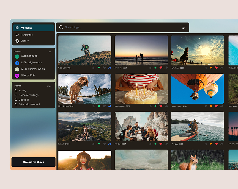This screenshot has width=238, height=189.
Task: Open the Library section
Action: 25,41
